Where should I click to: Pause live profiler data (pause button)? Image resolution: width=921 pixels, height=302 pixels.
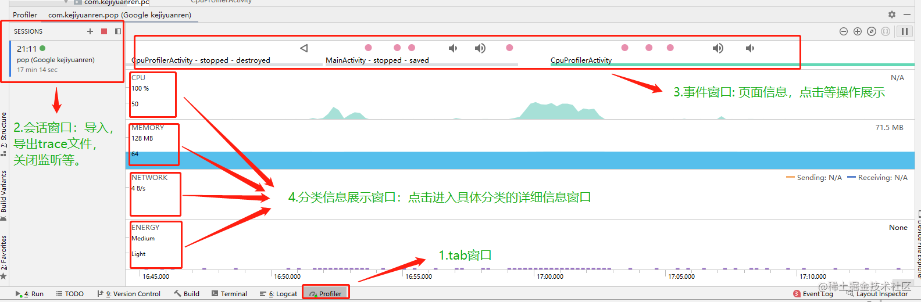click(904, 31)
